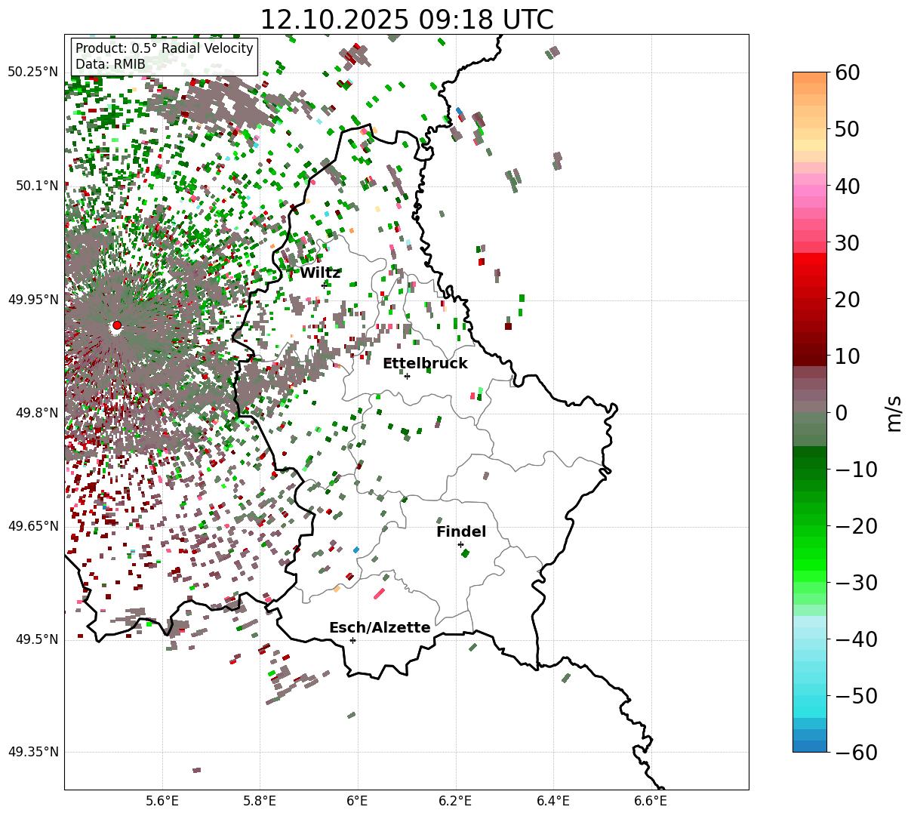The image size is (911, 816).
Task: Click the 'Data: RMIB' text
Action: point(110,65)
